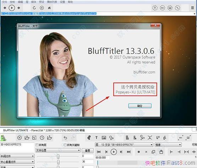Delete layer with Lx icon

[158, 138]
